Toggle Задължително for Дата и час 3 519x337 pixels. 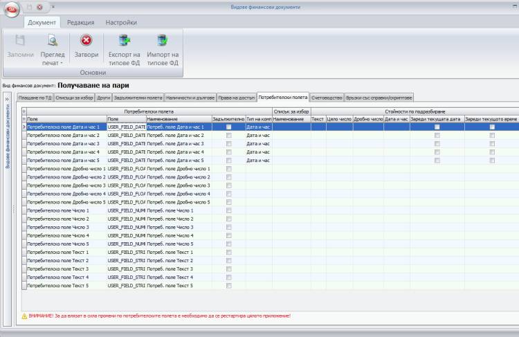coord(229,144)
